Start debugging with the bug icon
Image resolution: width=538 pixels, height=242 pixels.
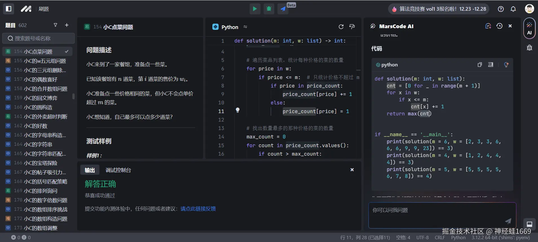[x=269, y=9]
